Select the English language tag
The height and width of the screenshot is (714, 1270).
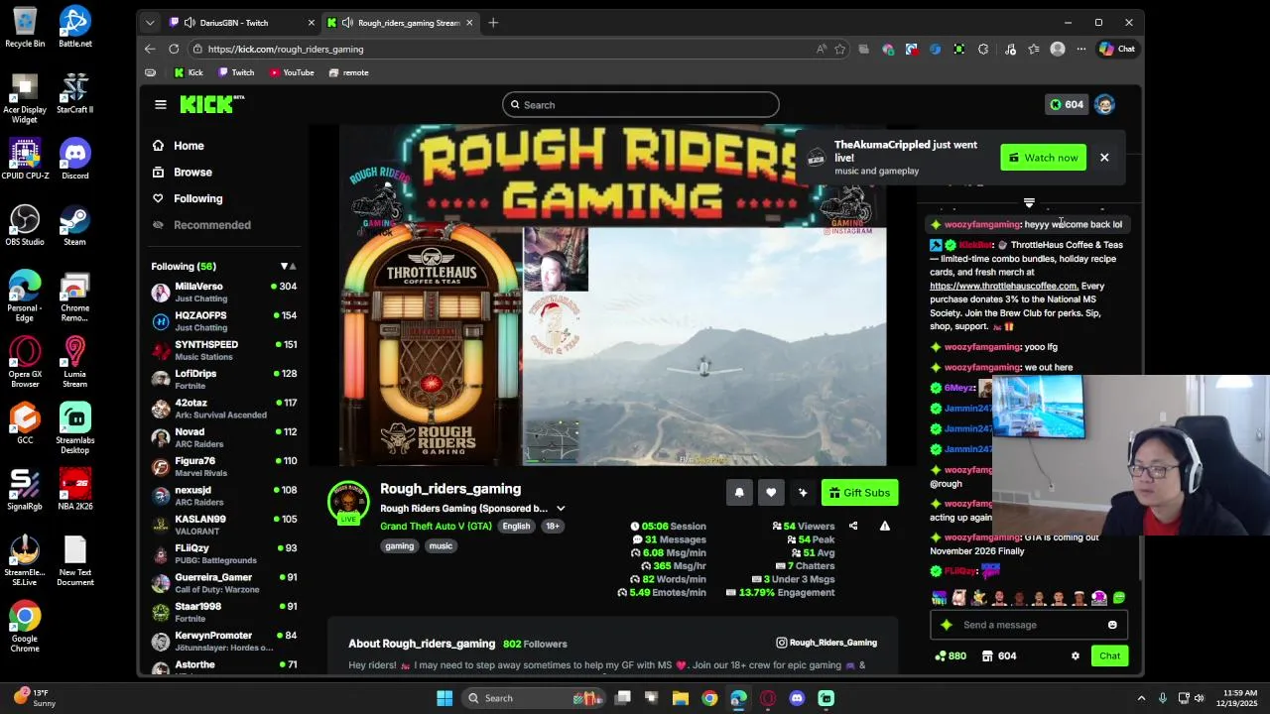(x=516, y=527)
